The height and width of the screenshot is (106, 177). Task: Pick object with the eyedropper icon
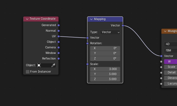(53, 65)
